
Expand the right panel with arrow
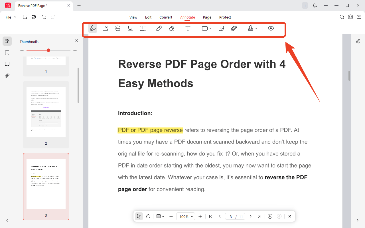(358, 220)
